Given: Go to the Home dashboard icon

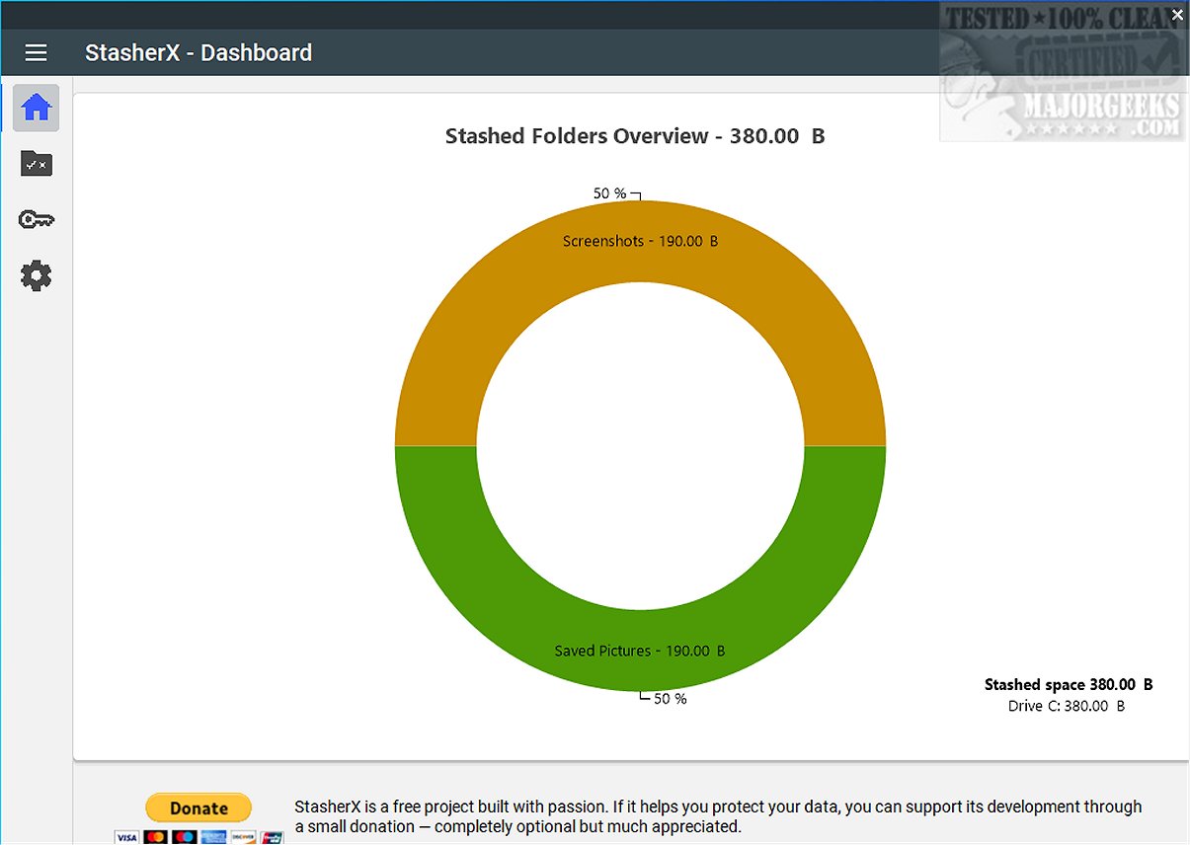Looking at the screenshot, I should pyautogui.click(x=37, y=108).
